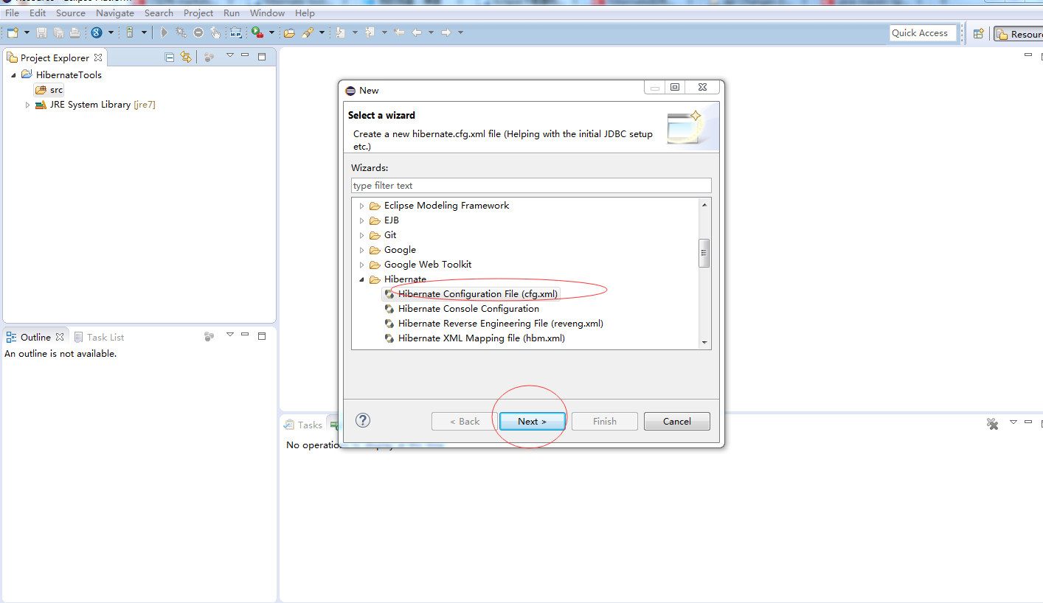Click the Save toolbar icon

pos(41,32)
